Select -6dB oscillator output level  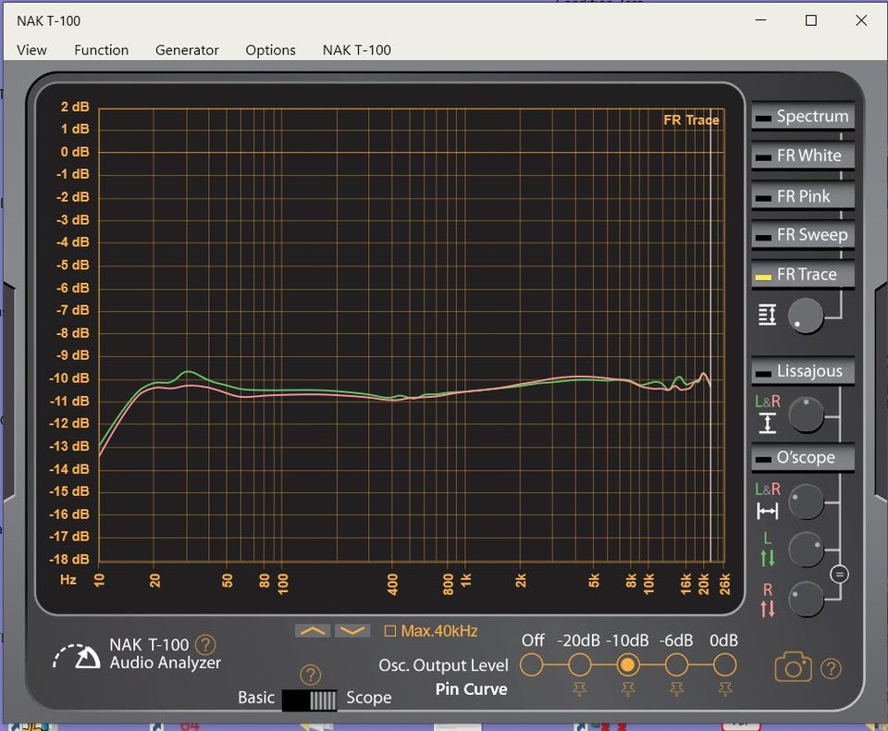(676, 664)
